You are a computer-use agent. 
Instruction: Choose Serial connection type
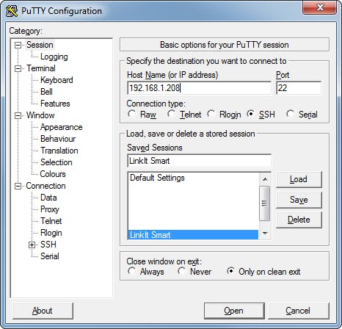290,114
